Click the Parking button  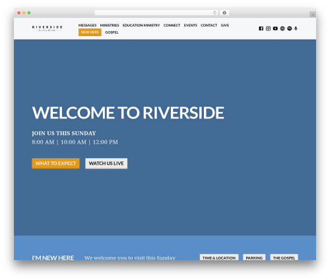click(x=254, y=257)
